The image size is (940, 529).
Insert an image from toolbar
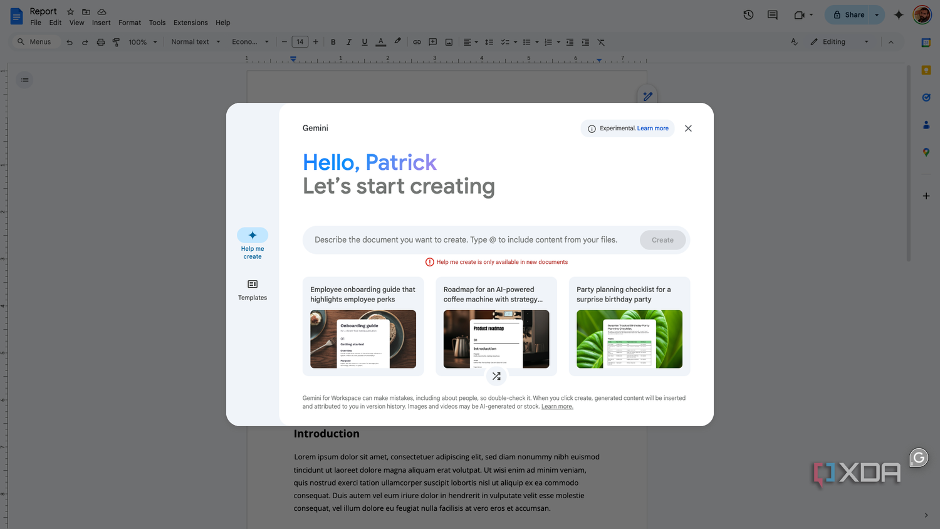[449, 42]
